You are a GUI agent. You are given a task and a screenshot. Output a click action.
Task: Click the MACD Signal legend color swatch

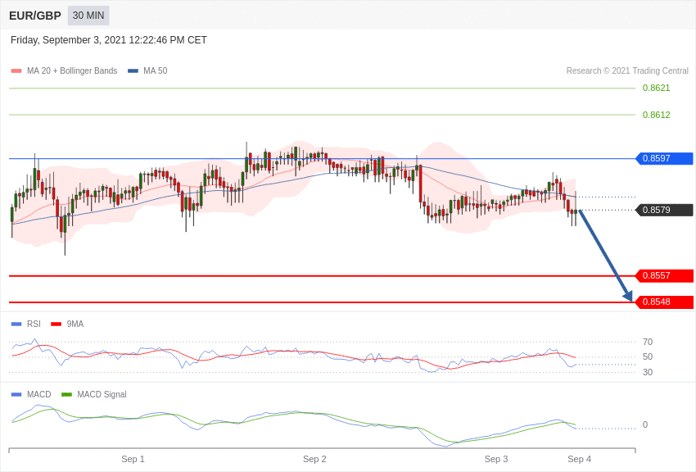66,395
